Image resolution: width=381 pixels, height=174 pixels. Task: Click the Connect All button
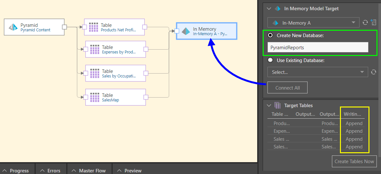(x=287, y=88)
